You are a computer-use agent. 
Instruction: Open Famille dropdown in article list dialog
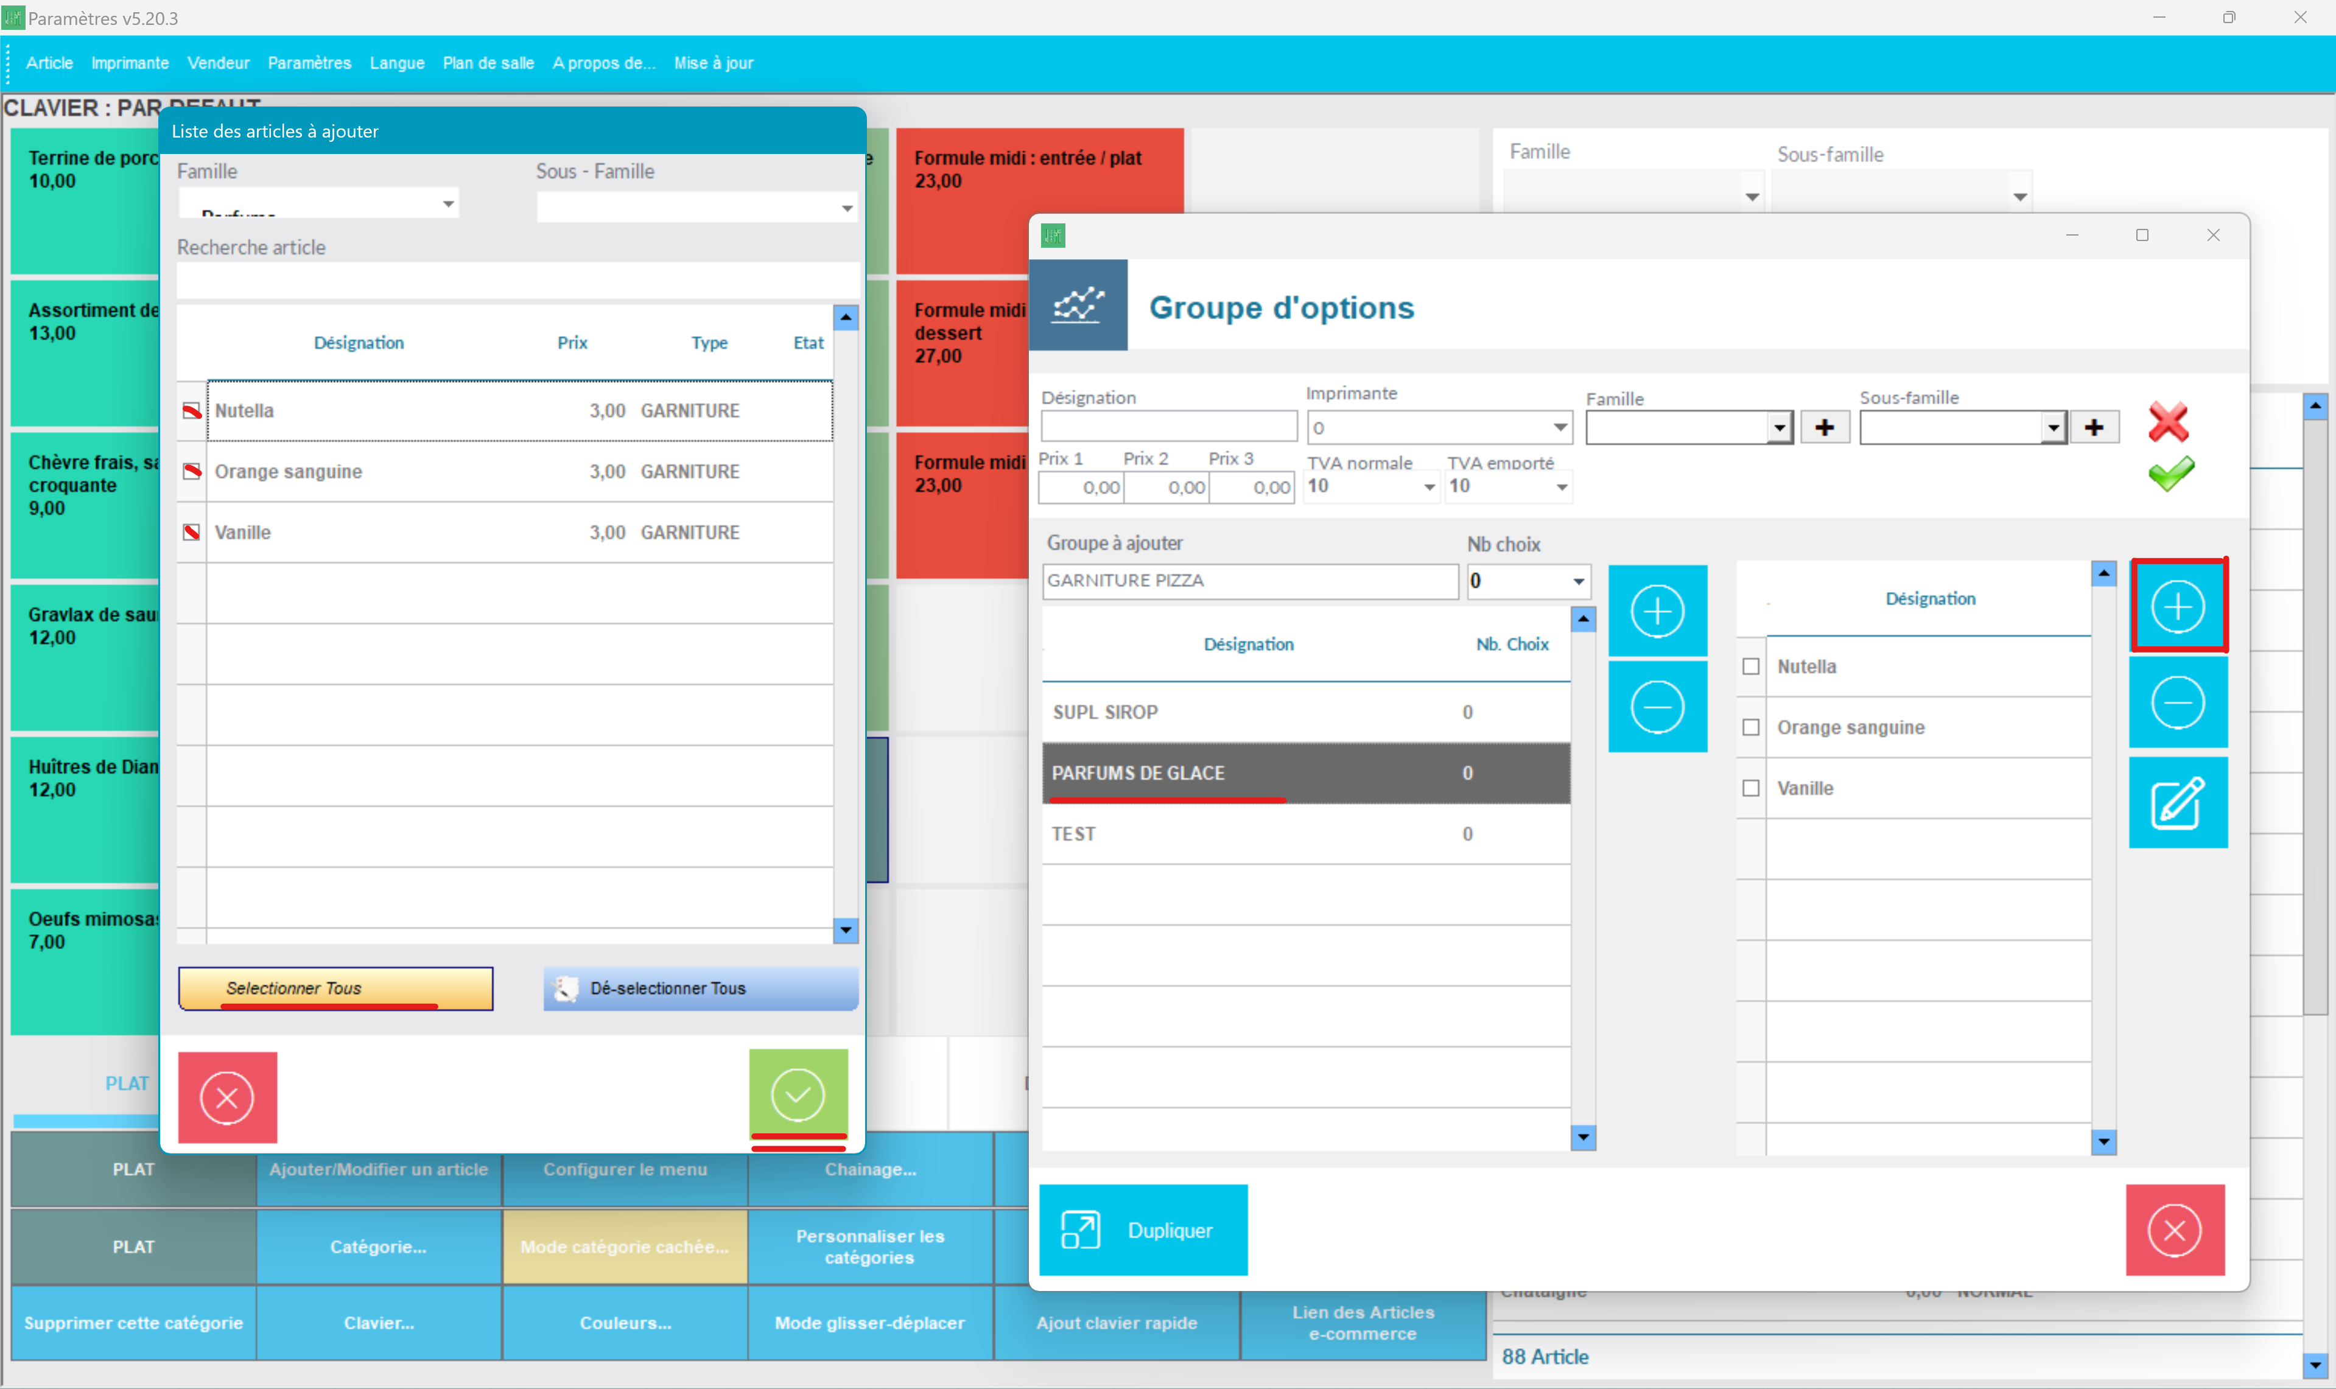[448, 203]
